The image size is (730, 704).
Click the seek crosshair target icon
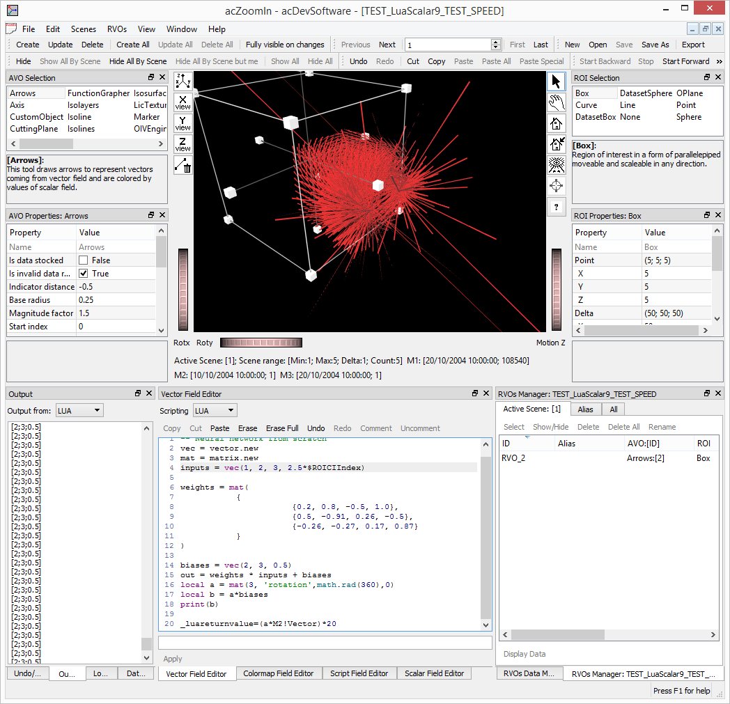click(556, 186)
